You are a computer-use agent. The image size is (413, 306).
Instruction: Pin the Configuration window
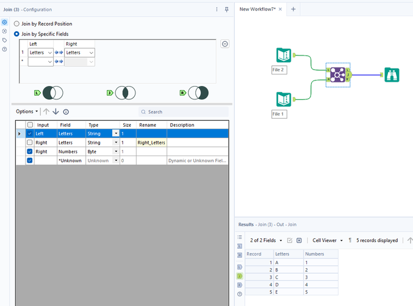click(226, 10)
